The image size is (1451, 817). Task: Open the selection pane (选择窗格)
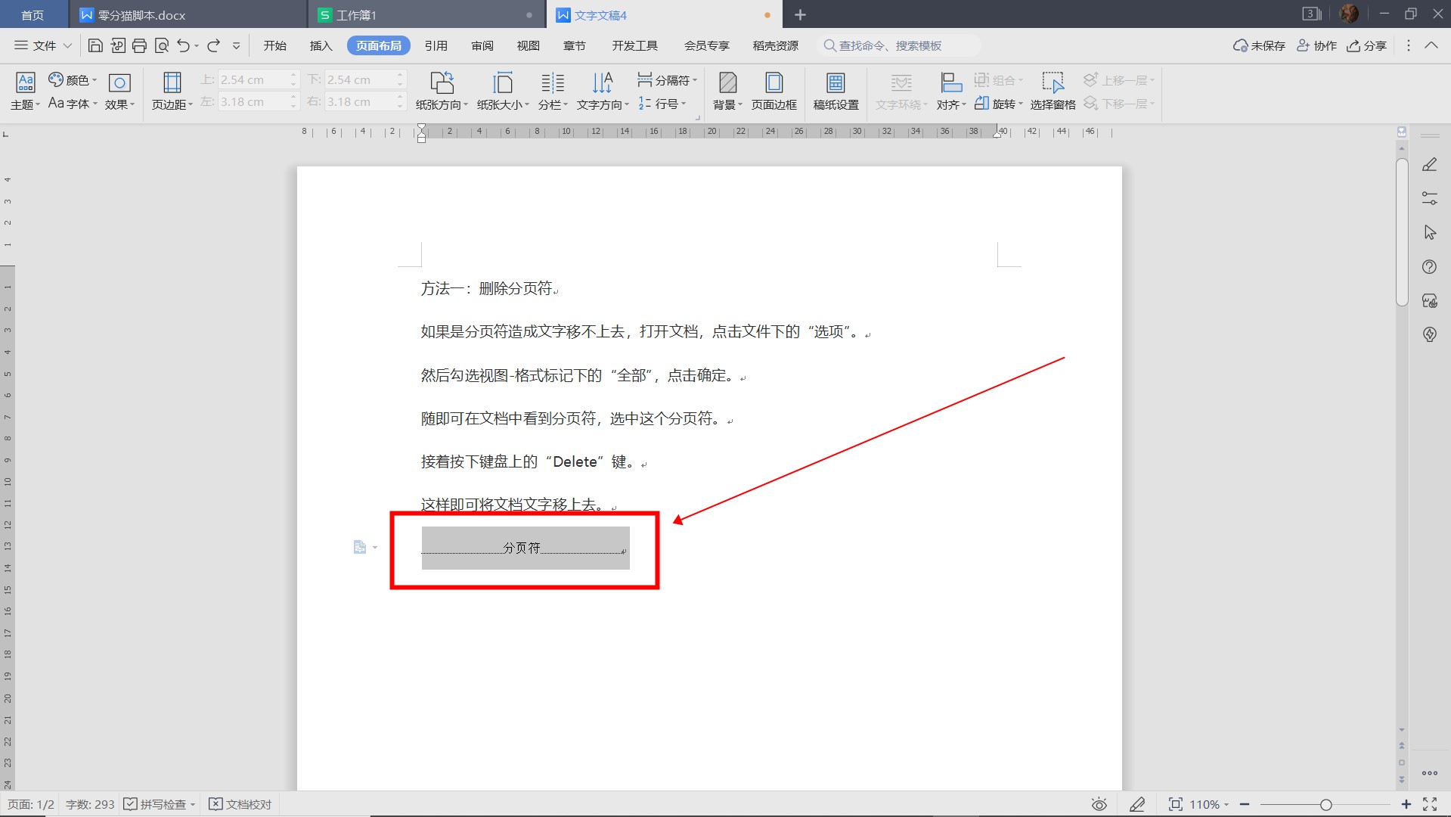point(1053,91)
